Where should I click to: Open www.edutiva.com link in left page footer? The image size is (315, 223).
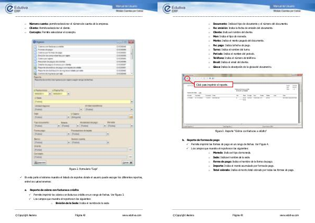click(132, 216)
